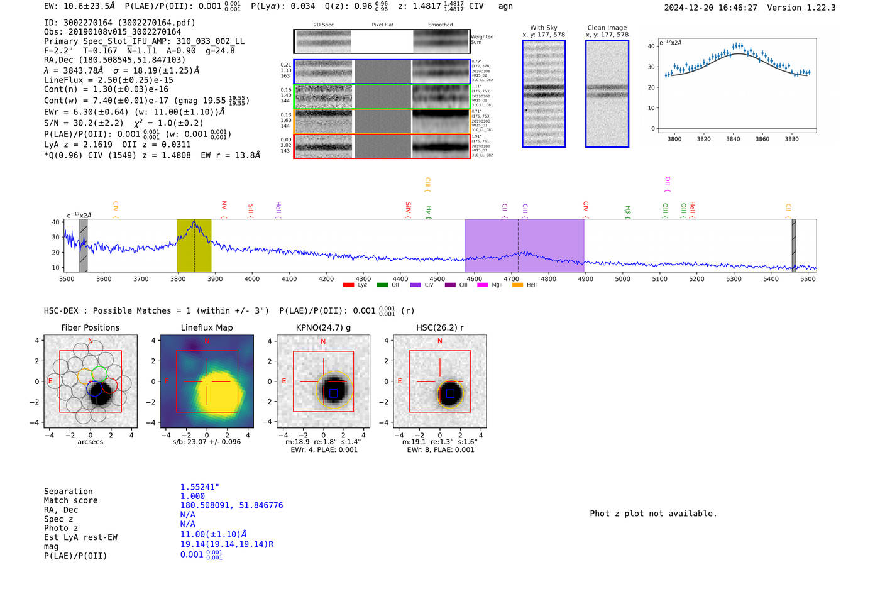The height and width of the screenshot is (599, 880).
Task: Click the 'S/N = 30.2(±2.2)' line
Action: tap(84, 123)
